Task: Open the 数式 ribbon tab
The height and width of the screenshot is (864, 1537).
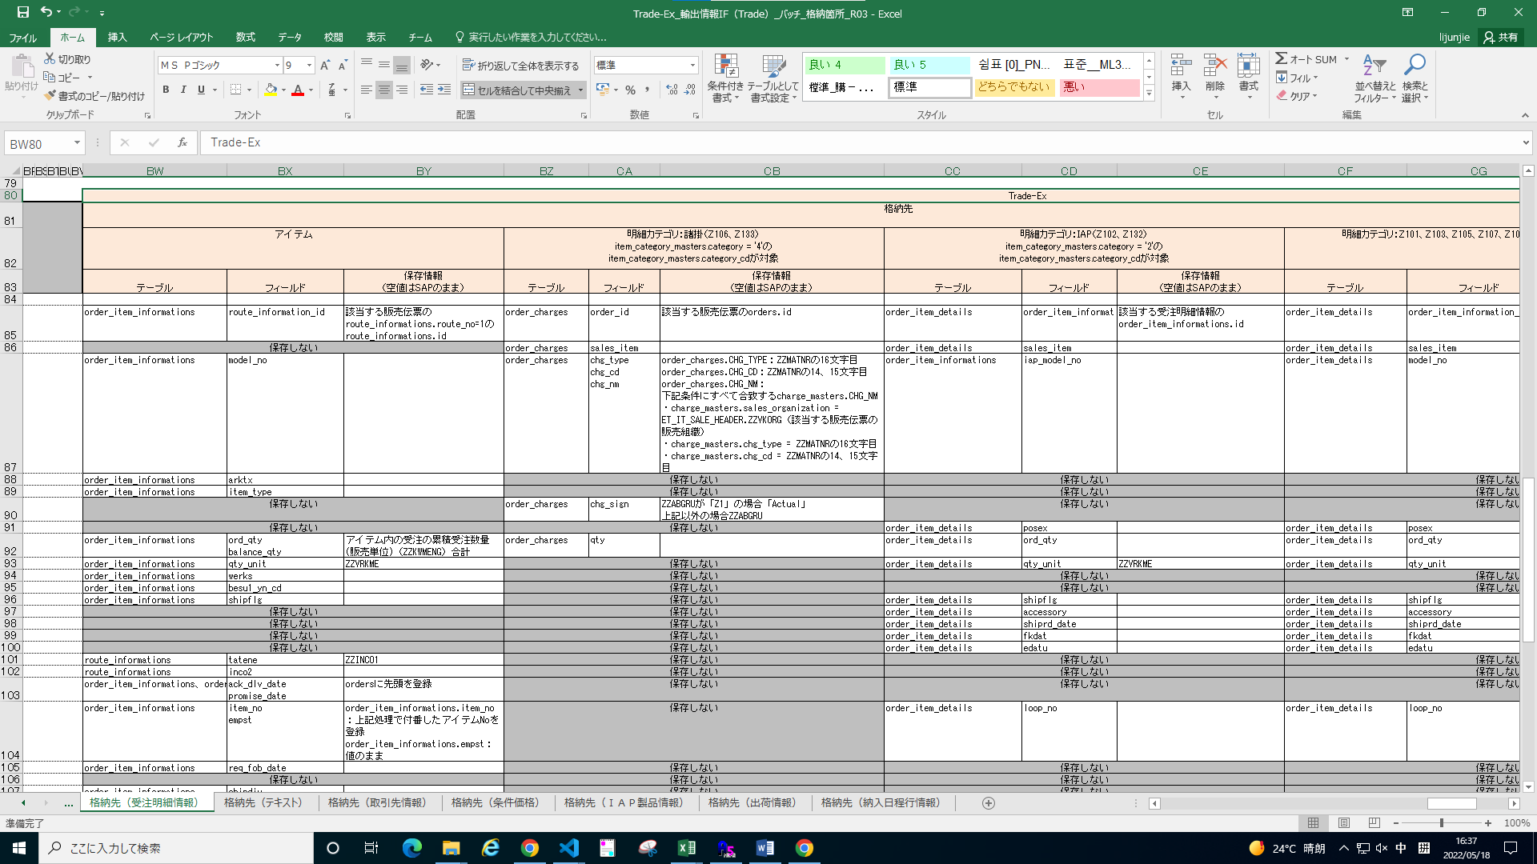Action: tap(245, 38)
